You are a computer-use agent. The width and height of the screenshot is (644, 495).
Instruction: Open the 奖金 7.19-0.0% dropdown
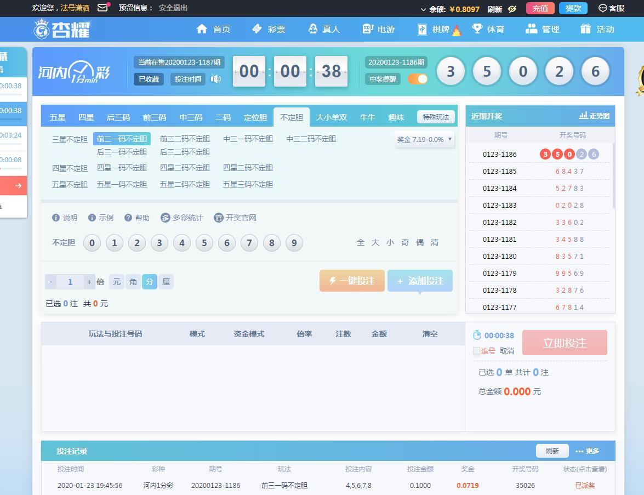(x=424, y=140)
